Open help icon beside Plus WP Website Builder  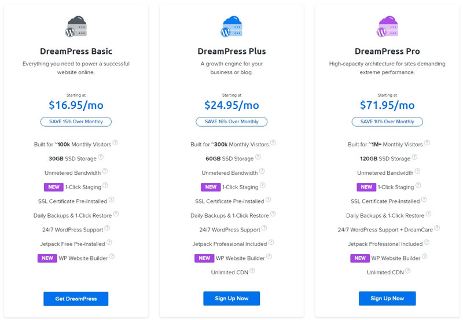tap(269, 256)
